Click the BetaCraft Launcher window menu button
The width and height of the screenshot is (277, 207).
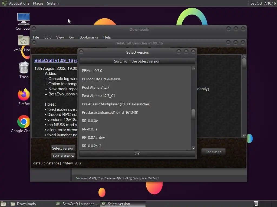point(34,43)
